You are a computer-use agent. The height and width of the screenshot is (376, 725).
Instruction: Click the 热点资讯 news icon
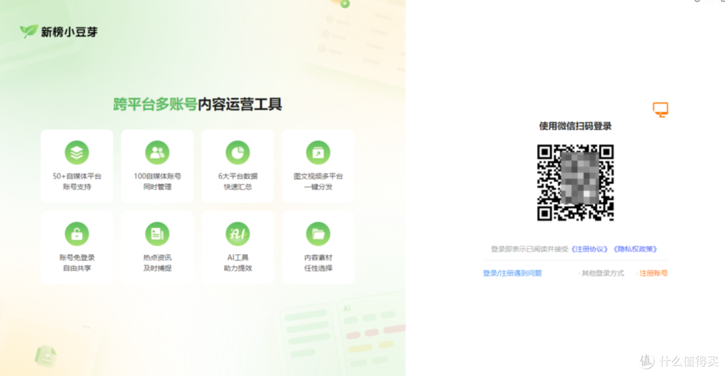(x=157, y=234)
